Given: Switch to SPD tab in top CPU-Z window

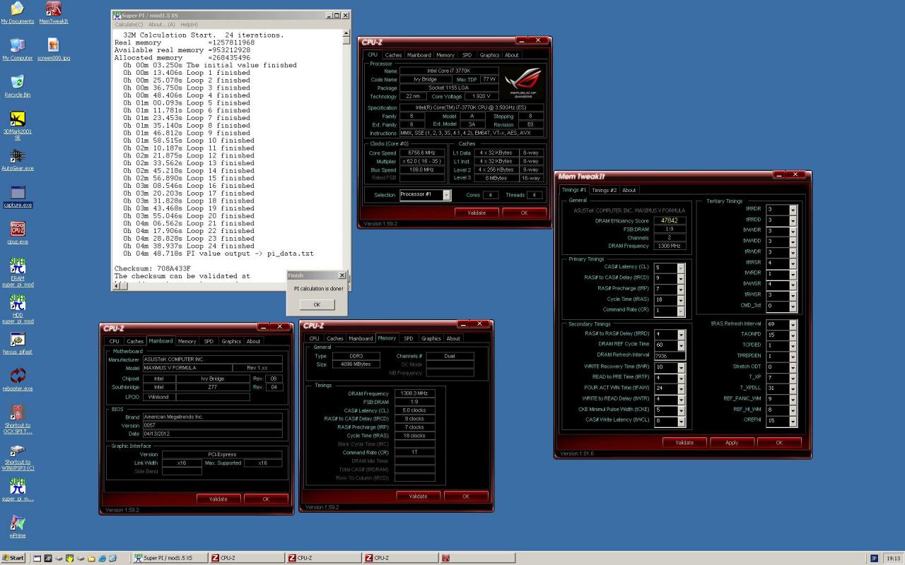Looking at the screenshot, I should coord(467,55).
